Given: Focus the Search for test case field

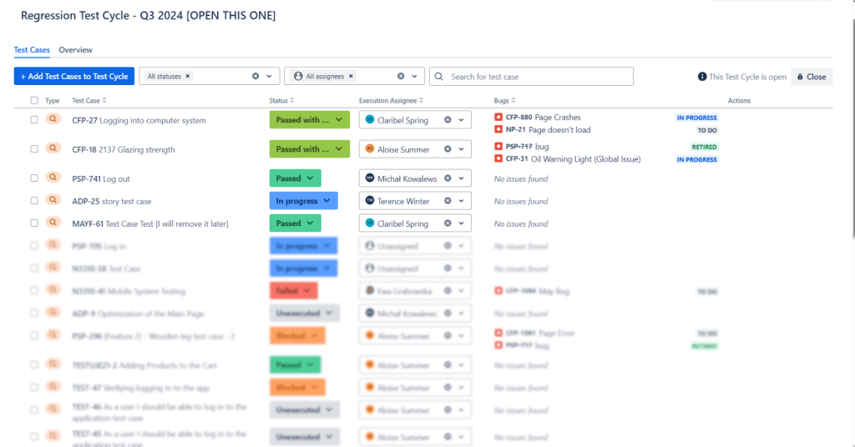Looking at the screenshot, I should point(531,76).
